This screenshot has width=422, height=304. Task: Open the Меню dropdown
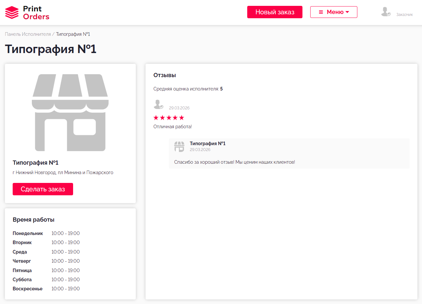[x=334, y=12]
